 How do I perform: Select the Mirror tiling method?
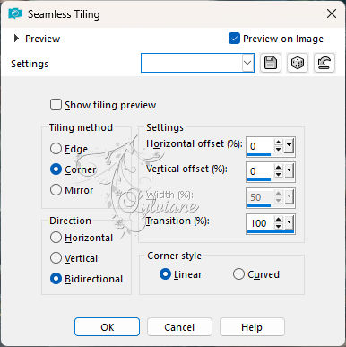point(56,190)
